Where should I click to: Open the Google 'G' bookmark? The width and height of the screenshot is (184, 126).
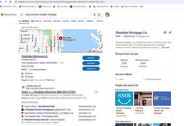[142, 6]
